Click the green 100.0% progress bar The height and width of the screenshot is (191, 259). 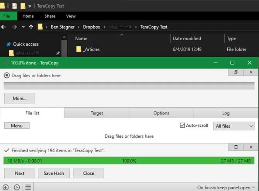[x=129, y=160]
